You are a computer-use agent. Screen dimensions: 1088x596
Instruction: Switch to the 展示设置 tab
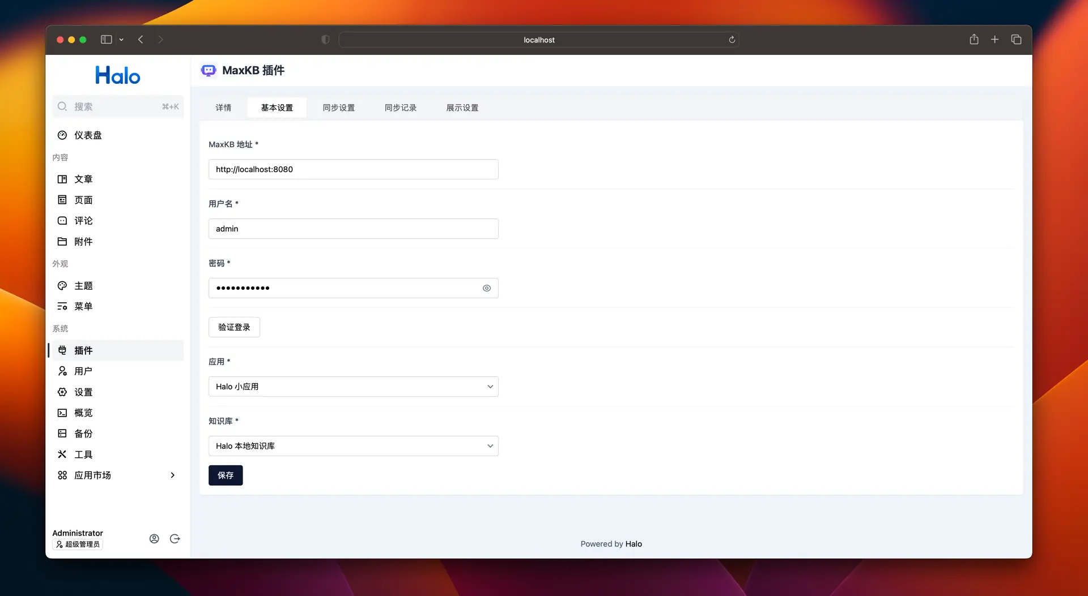[462, 108]
